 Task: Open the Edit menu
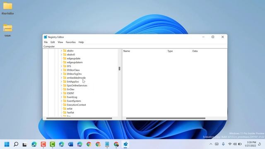coord(53,42)
